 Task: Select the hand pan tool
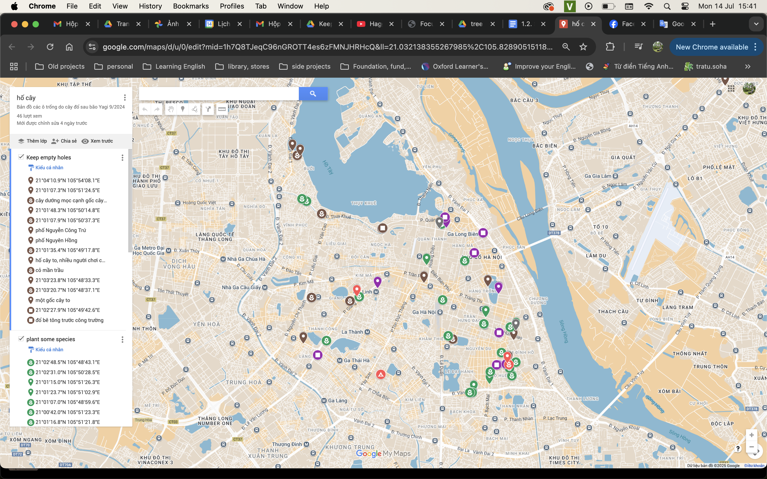(170, 109)
